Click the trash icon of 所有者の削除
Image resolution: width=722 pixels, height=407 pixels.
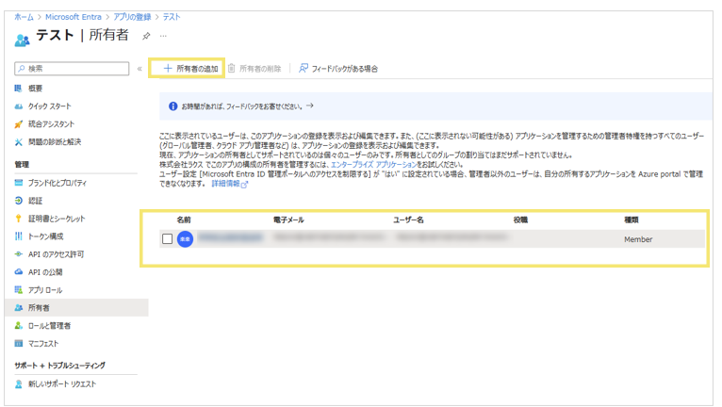[231, 68]
